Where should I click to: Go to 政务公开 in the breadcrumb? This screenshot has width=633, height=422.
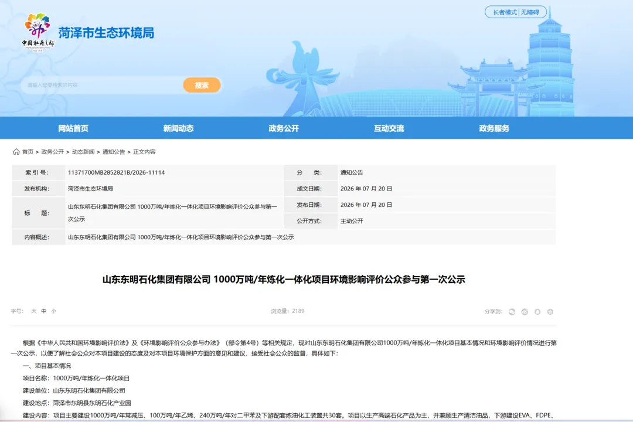coord(53,152)
